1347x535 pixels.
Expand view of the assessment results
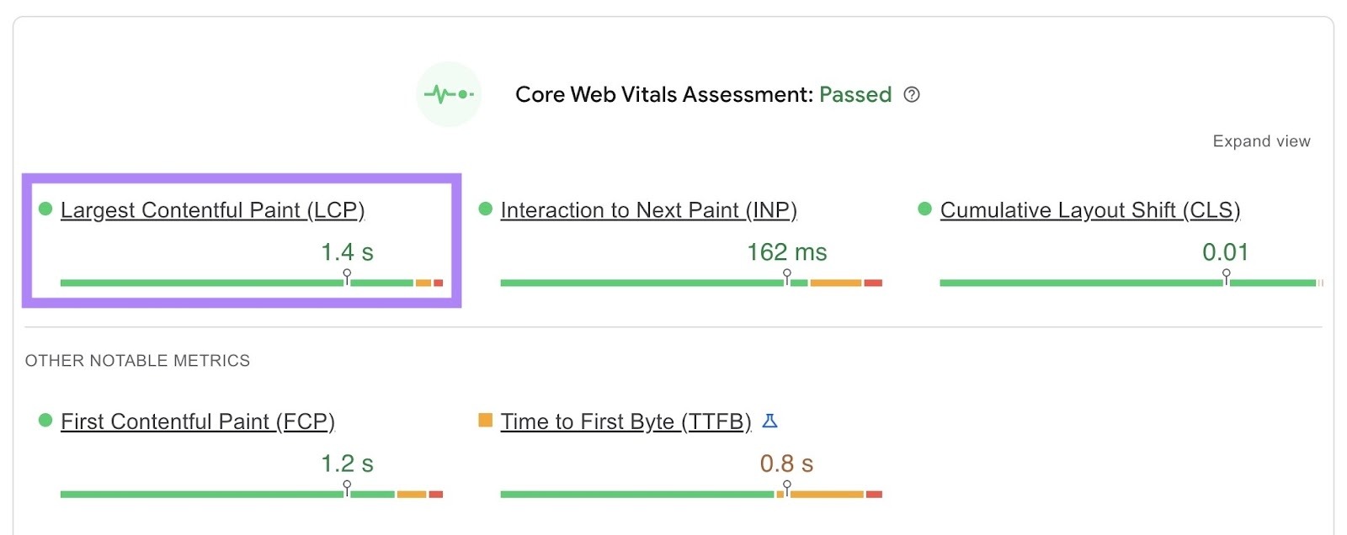[x=1261, y=141]
